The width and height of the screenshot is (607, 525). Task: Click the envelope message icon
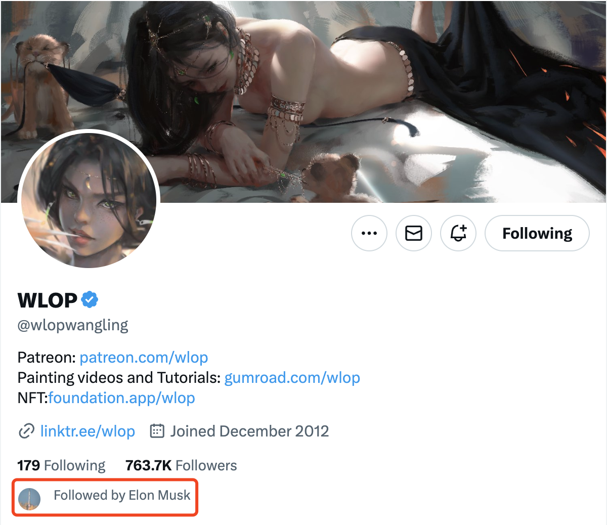click(x=414, y=233)
